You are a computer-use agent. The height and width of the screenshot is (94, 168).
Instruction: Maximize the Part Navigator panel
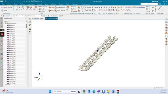(x=26, y=19)
